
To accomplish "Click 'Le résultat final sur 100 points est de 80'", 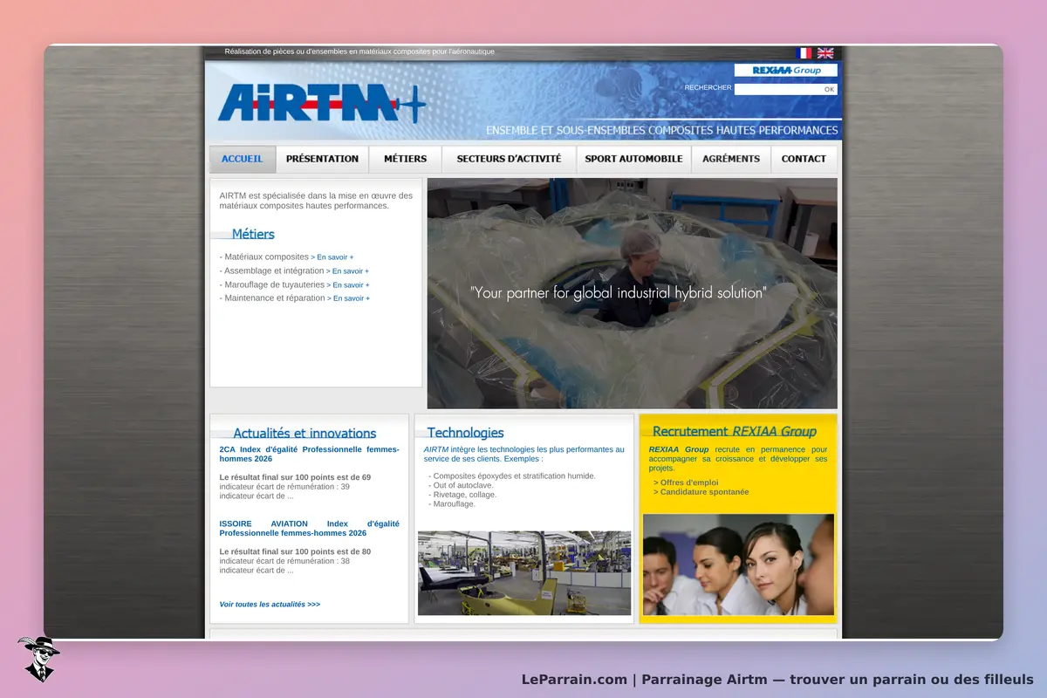I will pyautogui.click(x=295, y=551).
